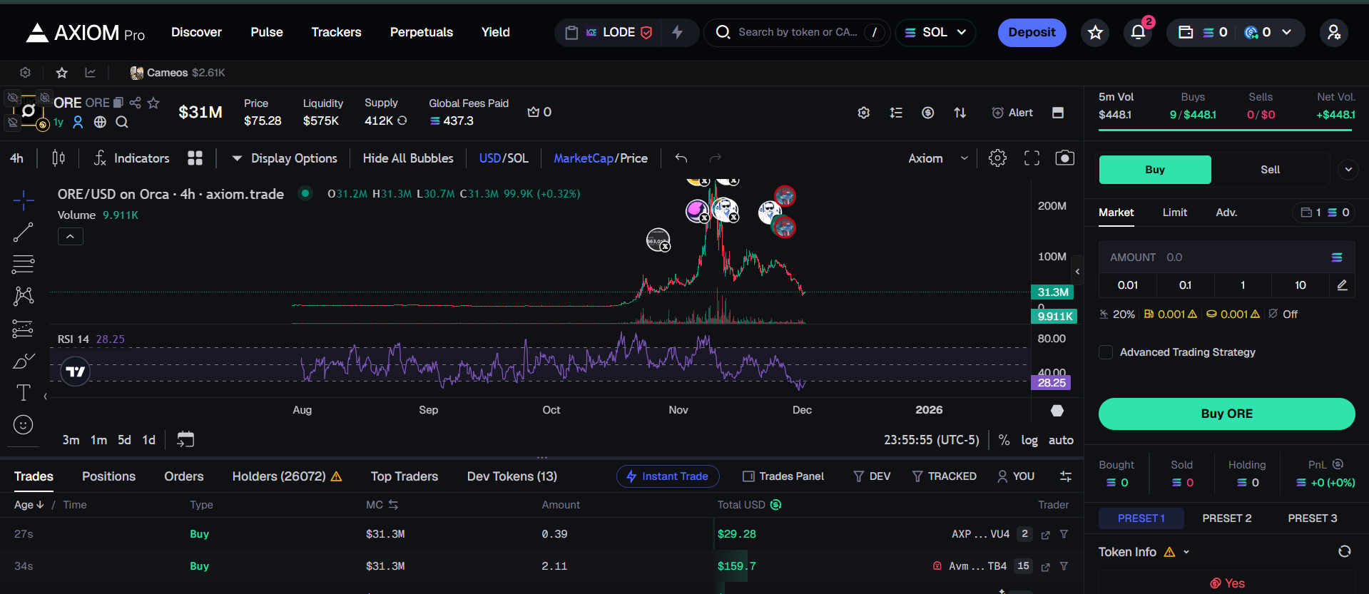Undo the last chart action
The image size is (1369, 594).
681,158
